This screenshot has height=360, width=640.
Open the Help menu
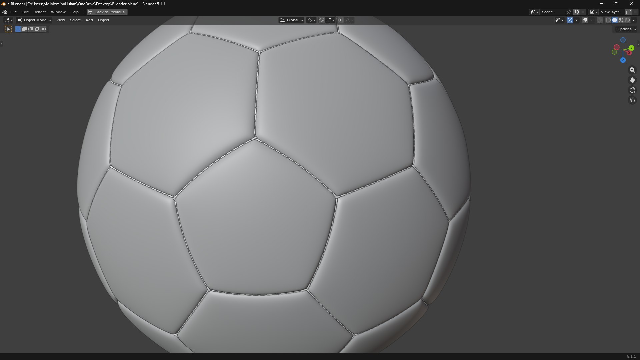point(74,12)
